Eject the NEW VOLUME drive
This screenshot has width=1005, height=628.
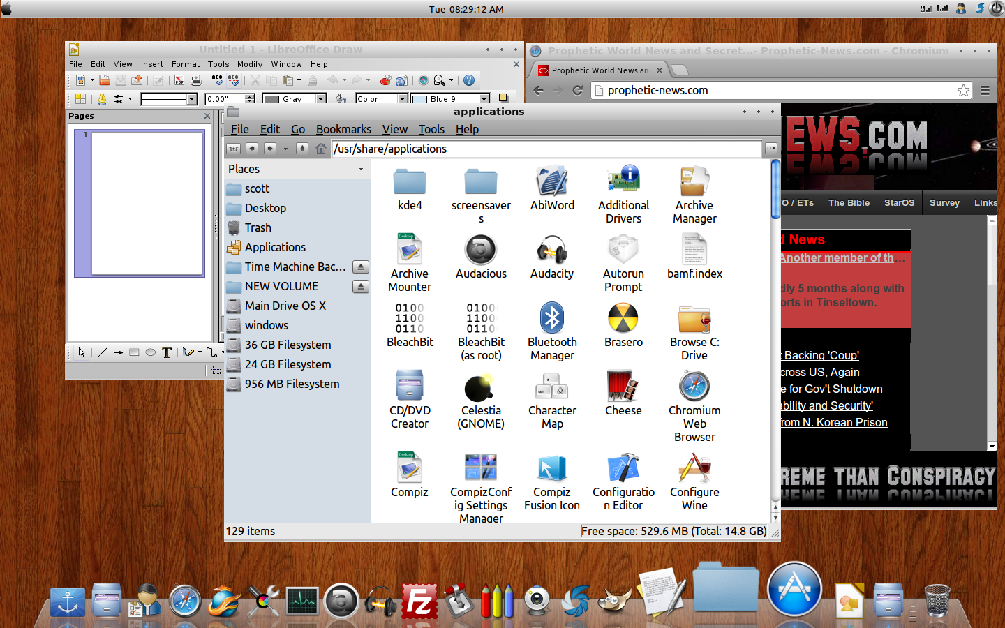(360, 287)
